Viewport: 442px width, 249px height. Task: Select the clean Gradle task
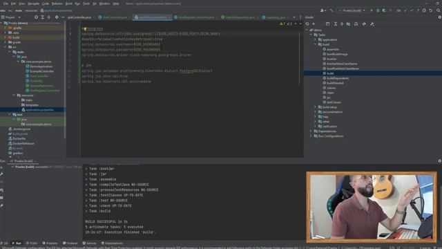pyautogui.click(x=329, y=93)
